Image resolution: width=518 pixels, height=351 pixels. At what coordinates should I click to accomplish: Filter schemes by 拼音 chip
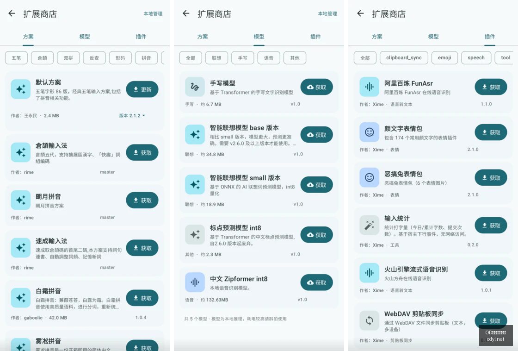coord(146,58)
